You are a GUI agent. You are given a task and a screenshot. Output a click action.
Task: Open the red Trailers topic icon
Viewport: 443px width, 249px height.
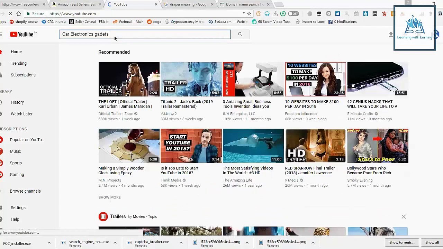103,216
